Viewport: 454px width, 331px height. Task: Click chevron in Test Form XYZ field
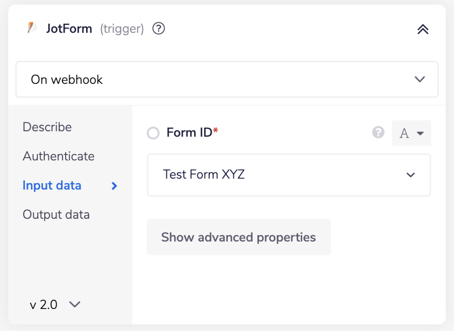[x=411, y=175]
